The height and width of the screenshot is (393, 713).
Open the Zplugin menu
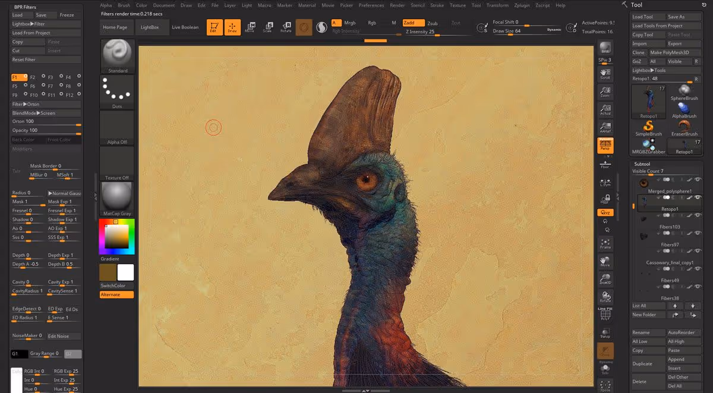point(522,5)
